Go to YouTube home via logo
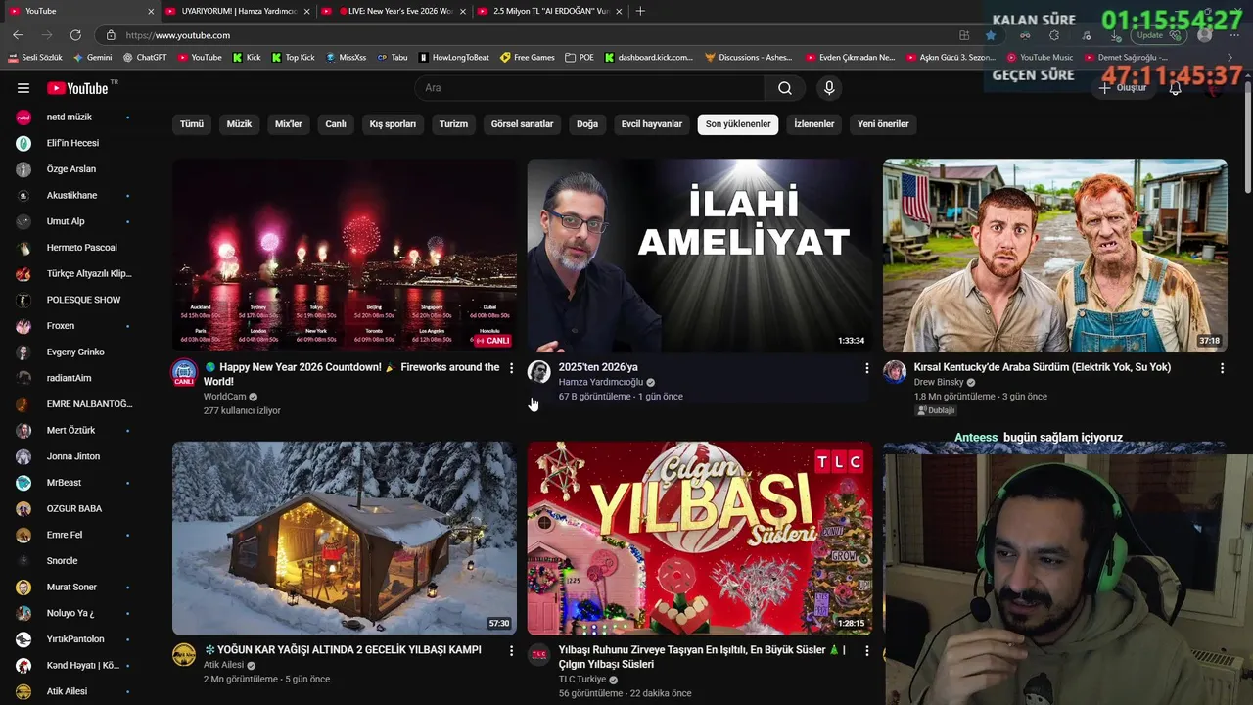Screen dimensions: 1253x705 [x=77, y=88]
